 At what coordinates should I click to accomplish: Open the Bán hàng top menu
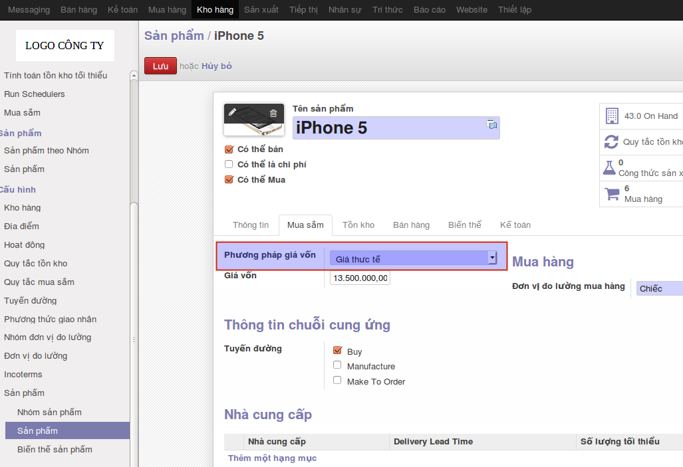coord(79,9)
